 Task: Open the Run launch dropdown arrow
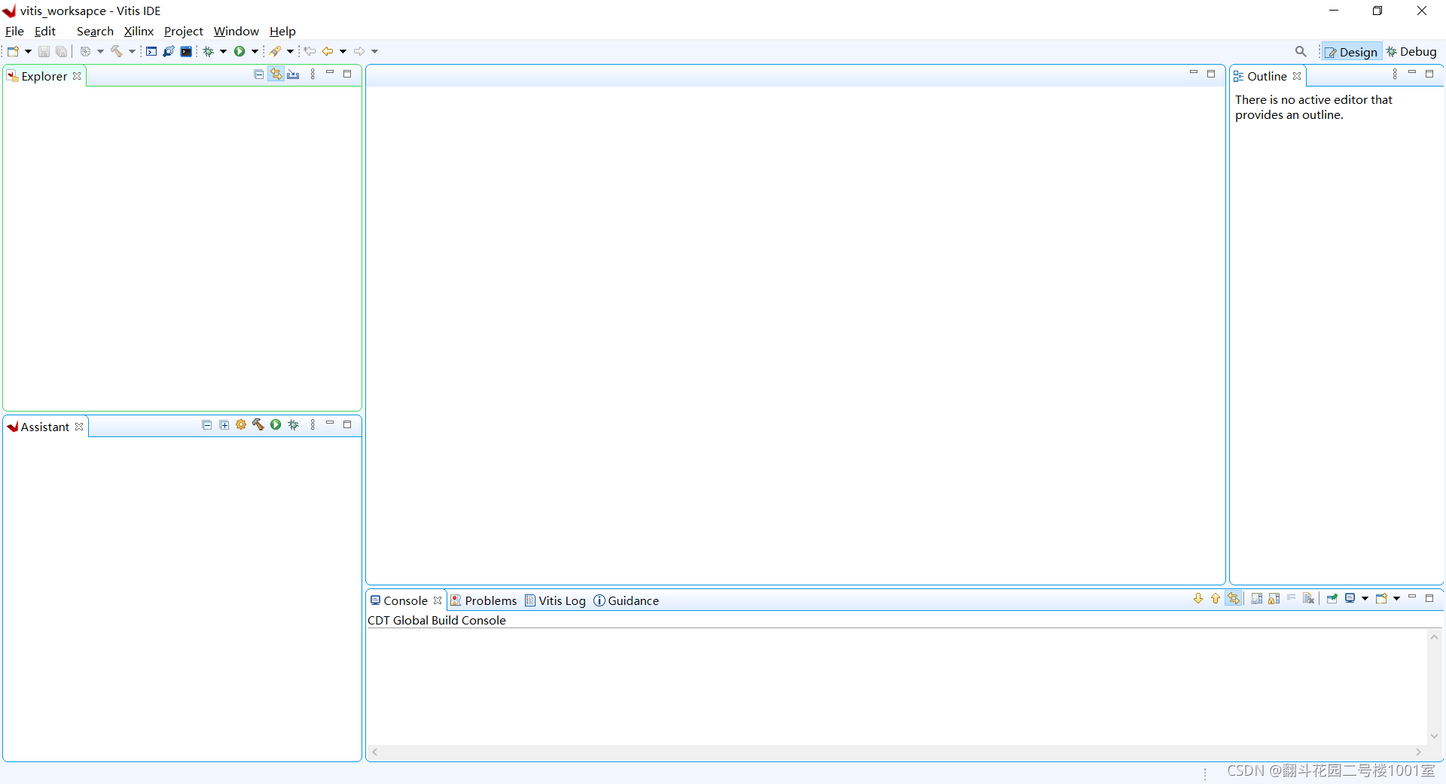pos(255,51)
